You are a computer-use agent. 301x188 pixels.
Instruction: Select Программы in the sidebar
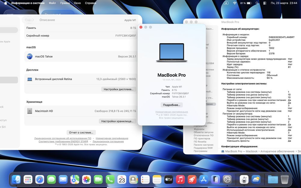[x=200, y=151]
